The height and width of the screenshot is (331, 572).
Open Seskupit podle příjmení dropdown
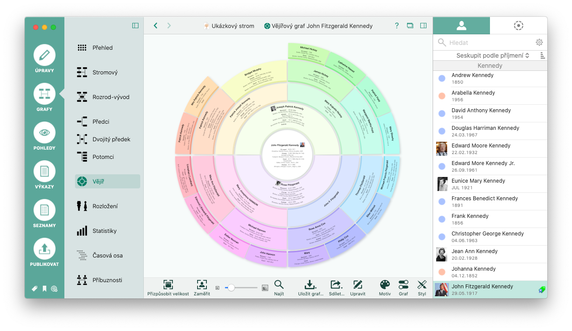[x=493, y=55]
